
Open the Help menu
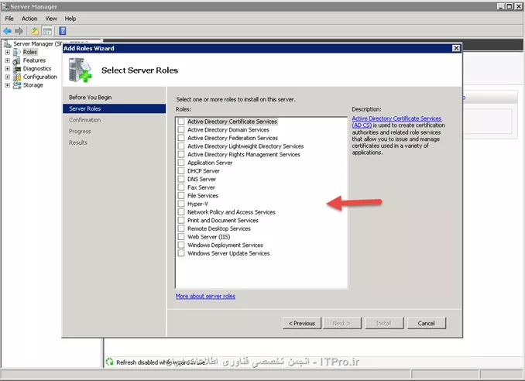tap(70, 19)
